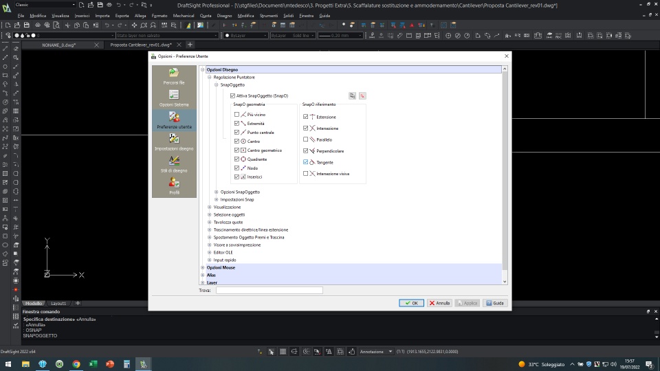Click Pan icon in standard toolbar

pyautogui.click(x=134, y=25)
